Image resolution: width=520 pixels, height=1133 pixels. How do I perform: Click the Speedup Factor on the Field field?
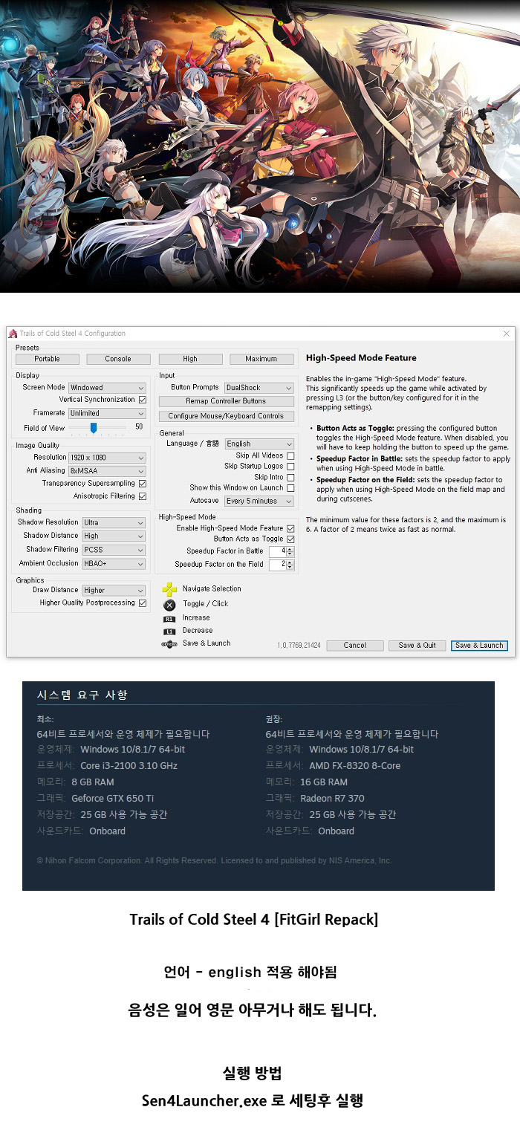(x=282, y=565)
